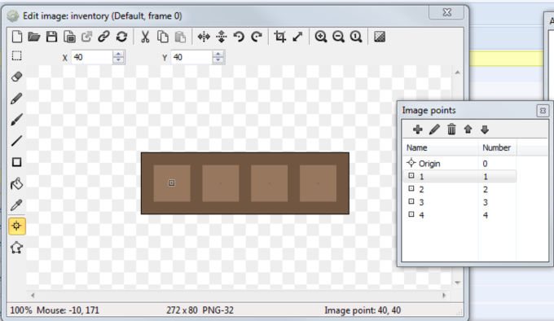Select the Eraser tool
The image size is (554, 321).
(x=16, y=77)
